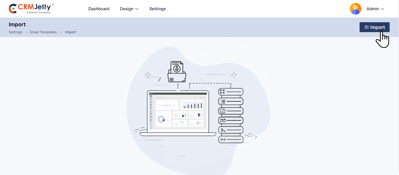Click the donut chart on the laptop screen
Screen dimensions: 399x175
pos(161,119)
